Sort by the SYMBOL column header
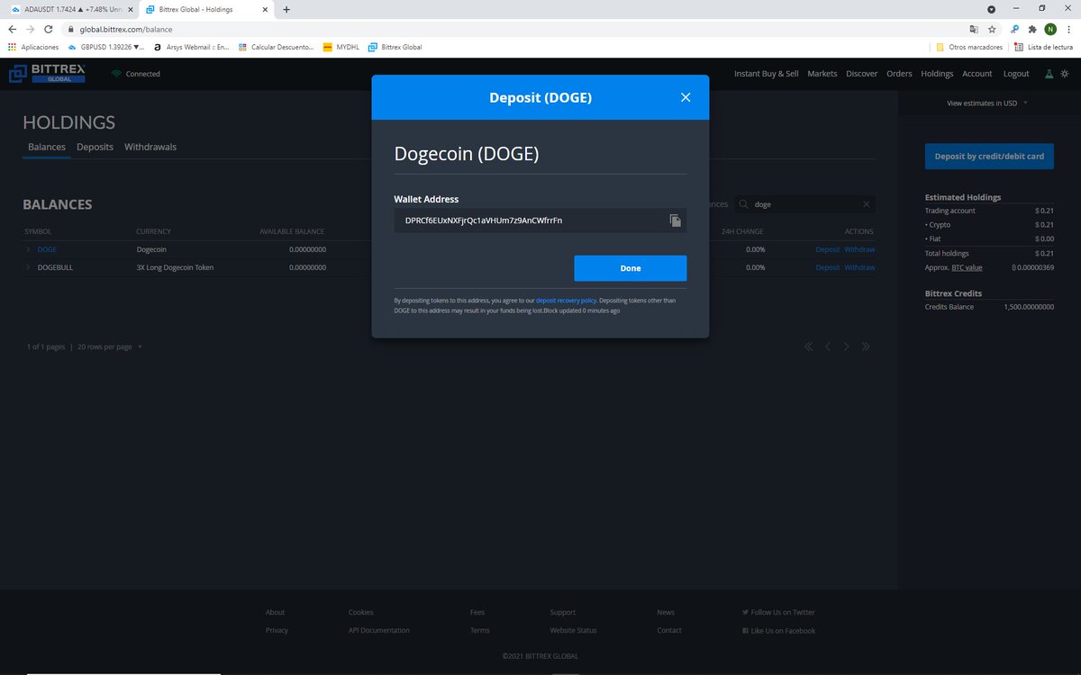Viewport: 1081px width, 675px height. coord(38,231)
